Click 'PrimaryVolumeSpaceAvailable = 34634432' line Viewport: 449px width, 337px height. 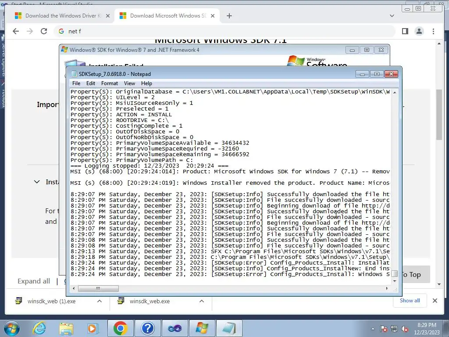click(x=160, y=143)
